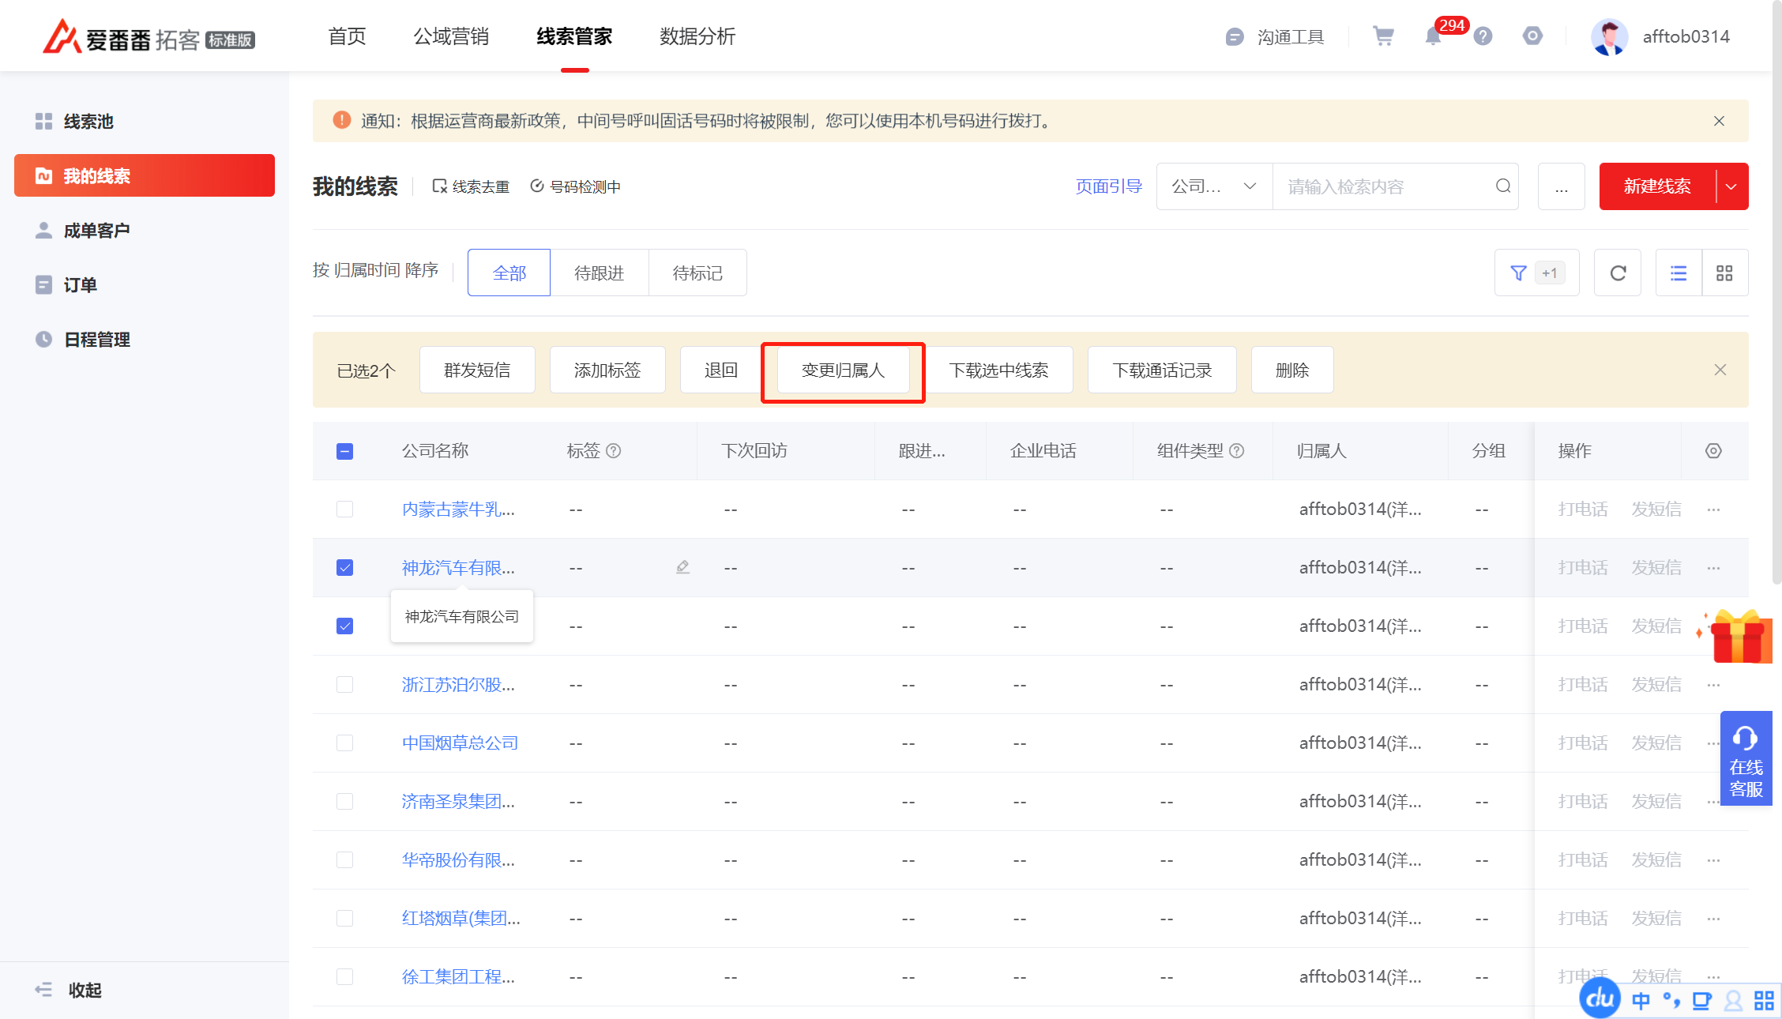Select the 徐工集团工程 row checkbox
This screenshot has height=1019, width=1782.
point(344,977)
